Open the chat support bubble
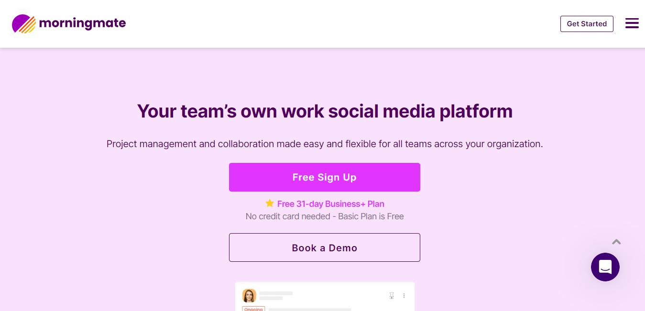The width and height of the screenshot is (645, 311). pyautogui.click(x=605, y=267)
